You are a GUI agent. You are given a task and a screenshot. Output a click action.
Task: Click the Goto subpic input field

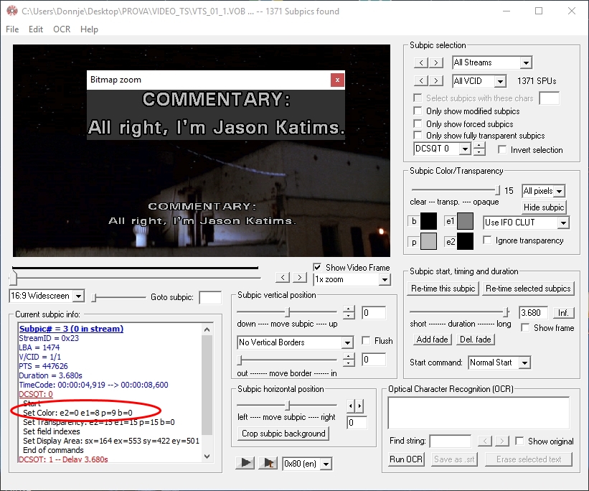click(x=210, y=297)
